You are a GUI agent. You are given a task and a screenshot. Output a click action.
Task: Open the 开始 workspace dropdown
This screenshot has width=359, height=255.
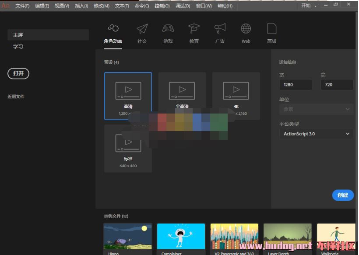tap(308, 6)
